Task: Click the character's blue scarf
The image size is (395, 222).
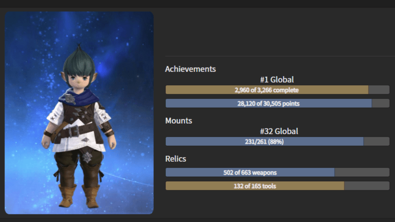Action: (x=79, y=97)
